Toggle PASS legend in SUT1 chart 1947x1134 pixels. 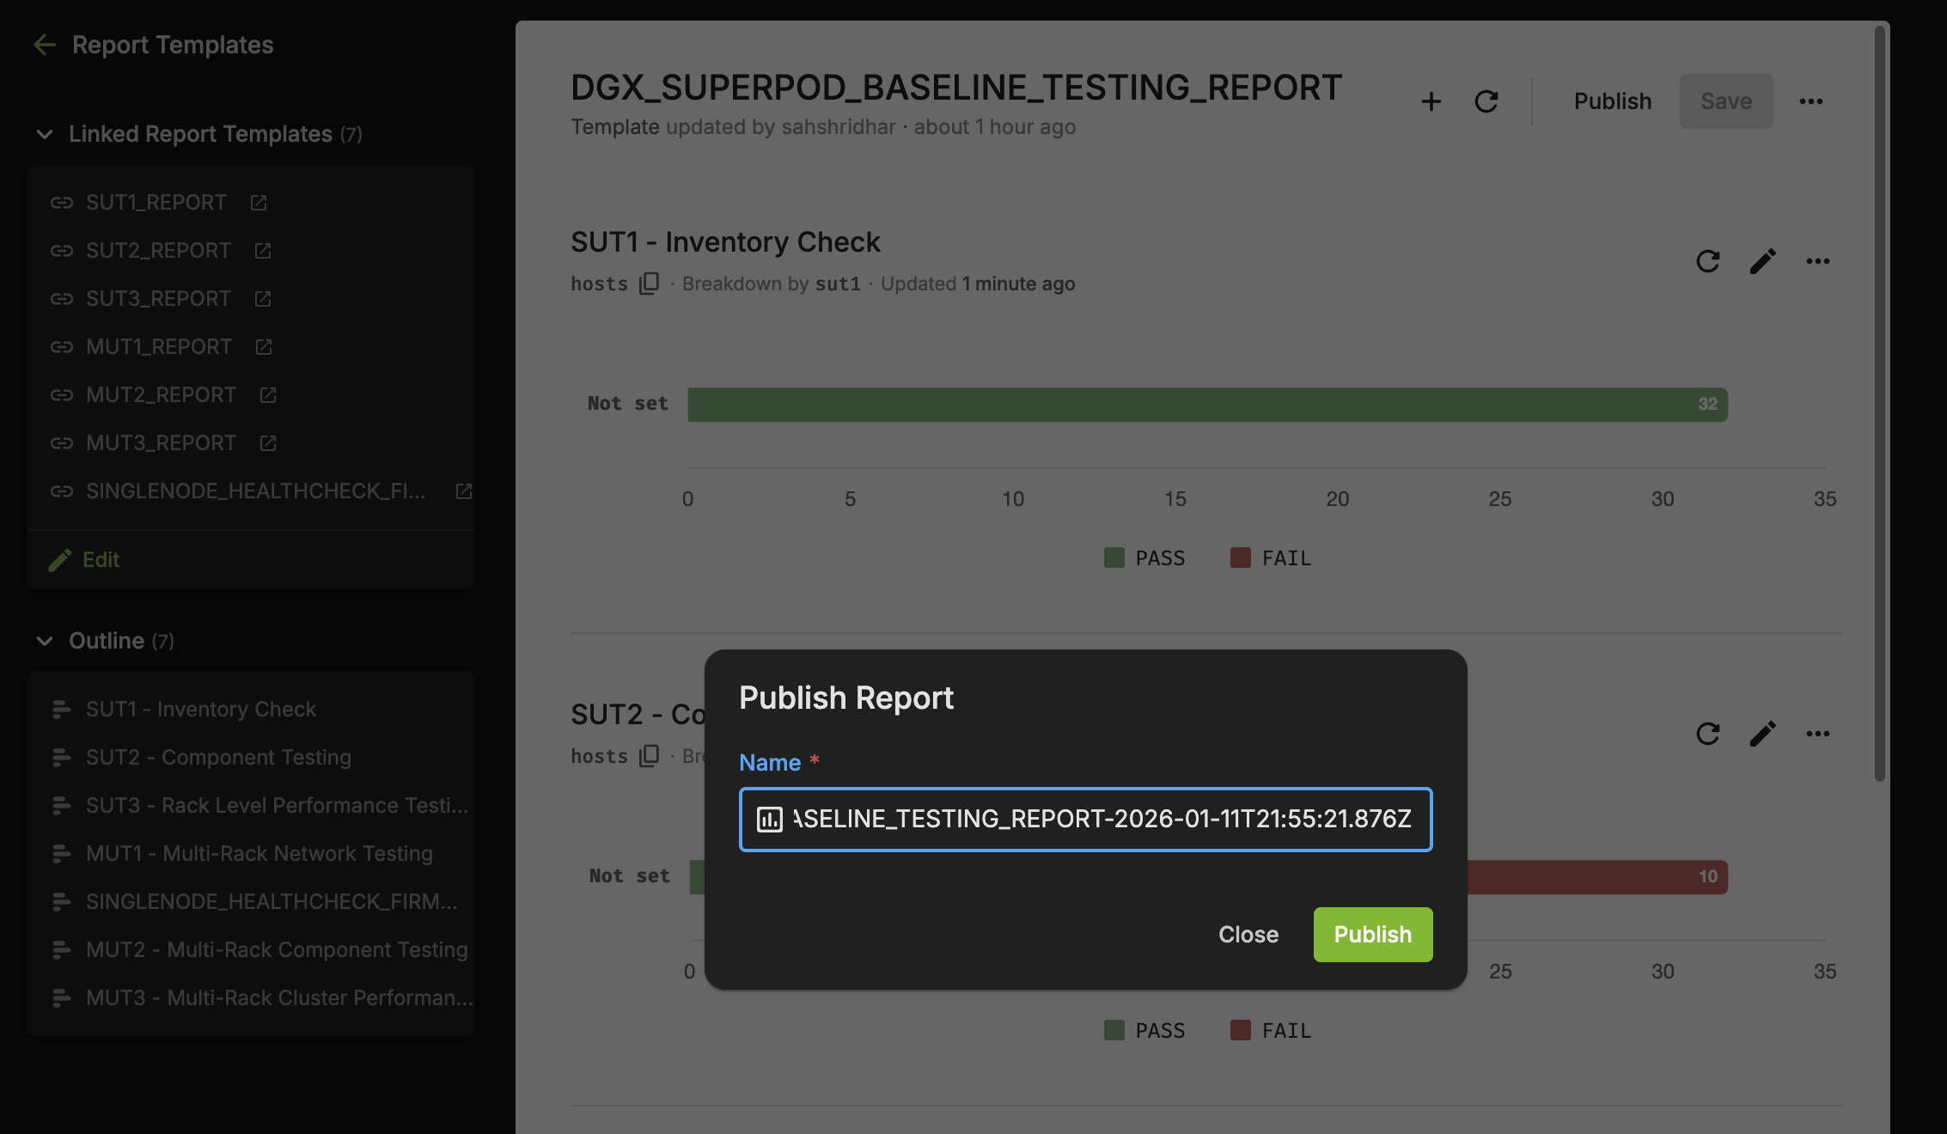tap(1144, 558)
